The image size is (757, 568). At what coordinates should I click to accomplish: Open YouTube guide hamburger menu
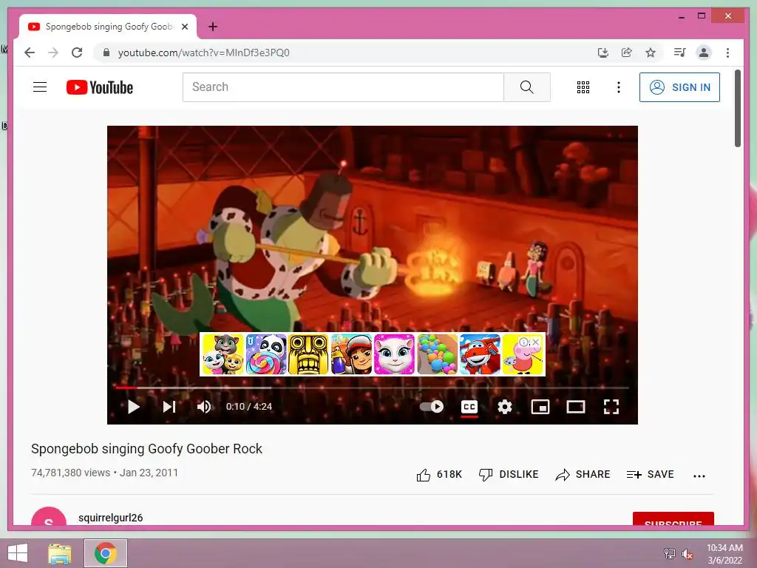(40, 87)
